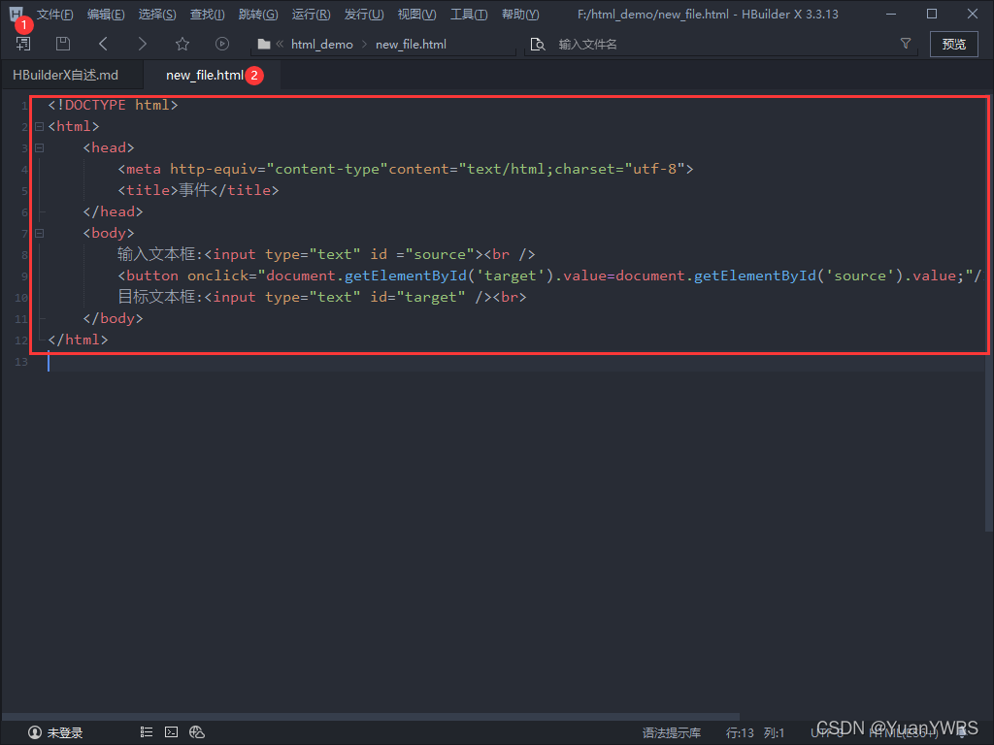994x745 pixels.
Task: Click the closing </body> tag line
Action: coord(113,318)
